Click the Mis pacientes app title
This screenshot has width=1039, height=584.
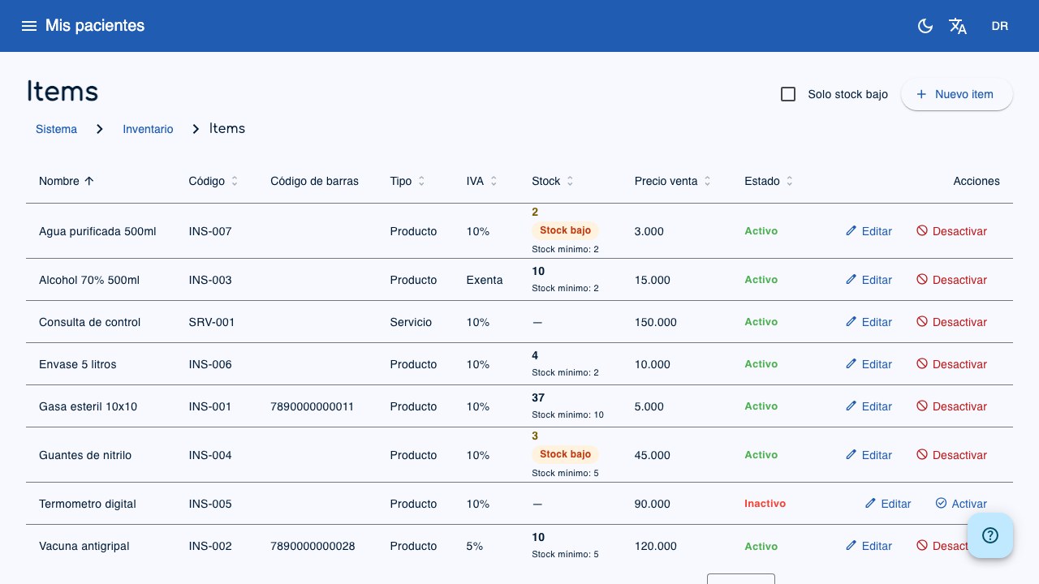[x=95, y=26]
